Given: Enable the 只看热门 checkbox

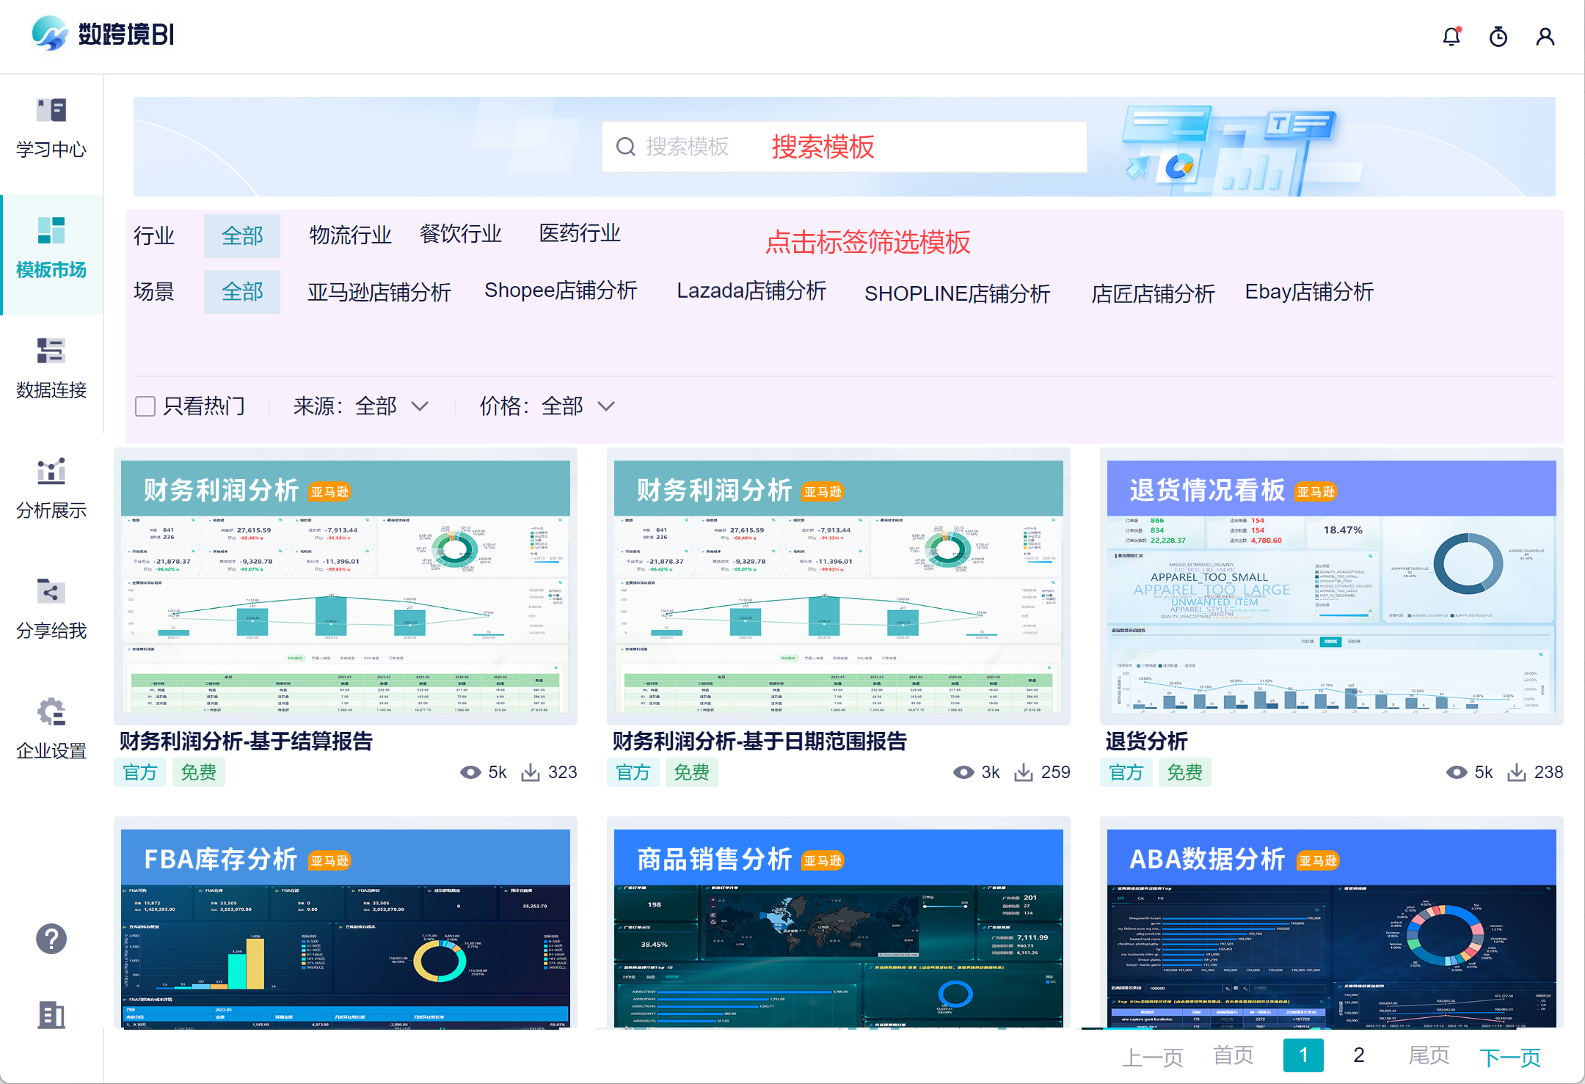Looking at the screenshot, I should click(x=145, y=406).
